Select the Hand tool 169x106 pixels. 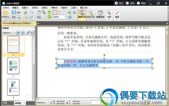pyautogui.click(x=39, y=12)
